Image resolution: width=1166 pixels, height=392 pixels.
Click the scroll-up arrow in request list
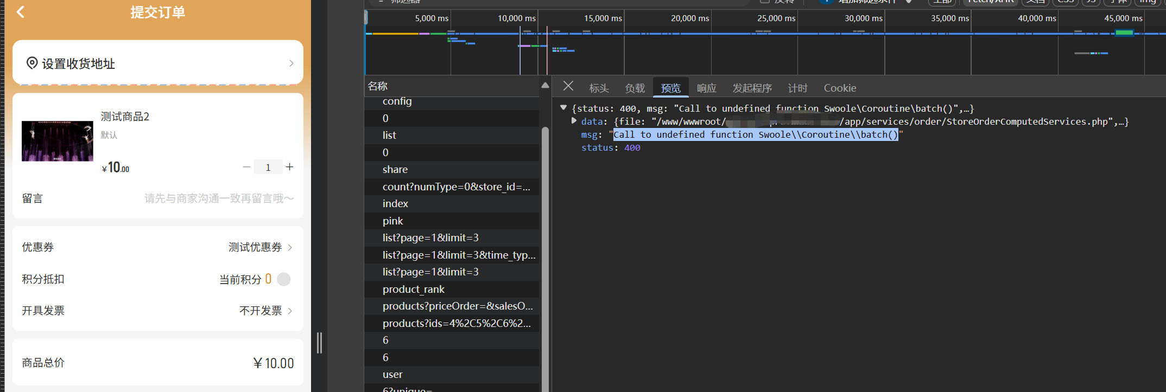(545, 86)
